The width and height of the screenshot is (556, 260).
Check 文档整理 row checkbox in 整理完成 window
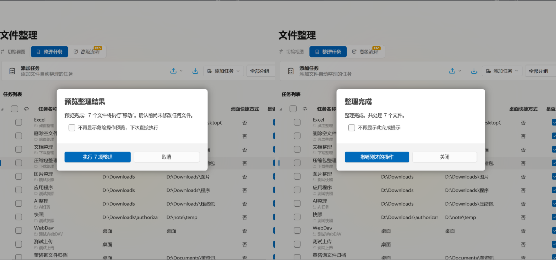point(297,149)
